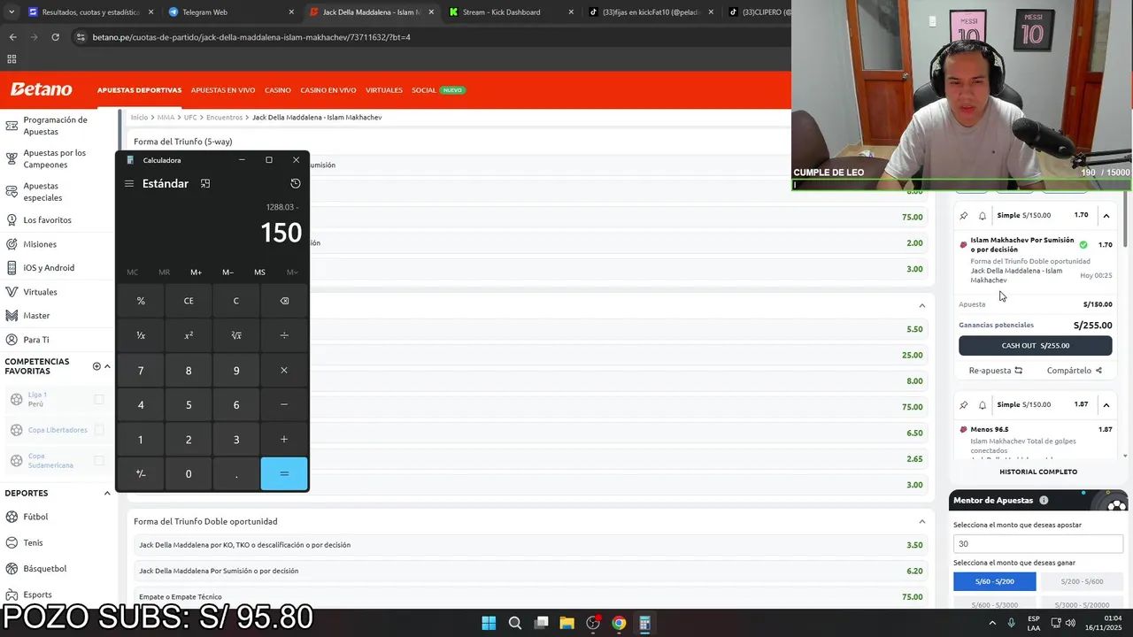
Task: Click the calculator plus/minus sign key
Action: 141,473
